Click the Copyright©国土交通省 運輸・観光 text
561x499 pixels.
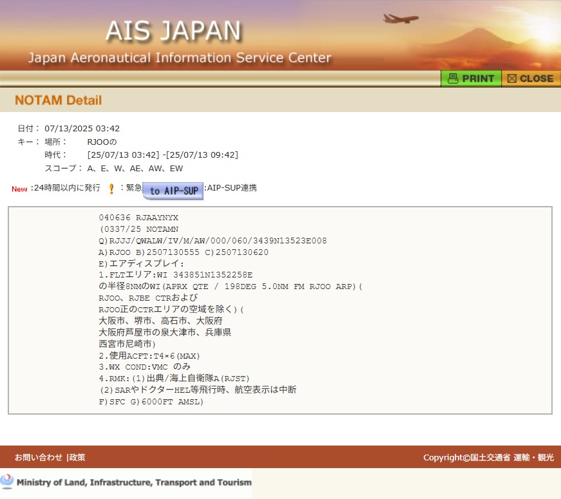click(488, 458)
